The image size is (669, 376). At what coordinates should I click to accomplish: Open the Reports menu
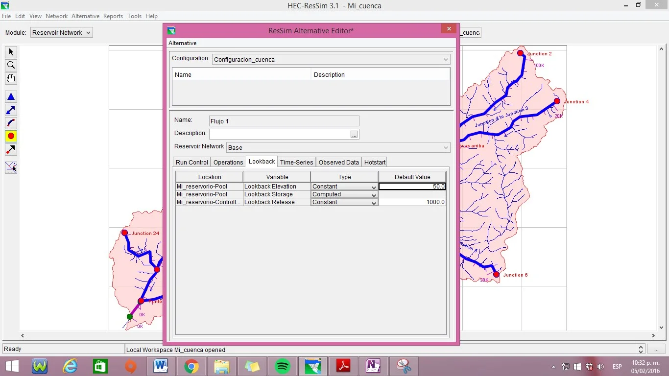click(x=113, y=16)
